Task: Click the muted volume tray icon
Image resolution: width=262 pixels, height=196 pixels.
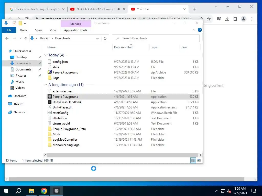Action: point(229,191)
